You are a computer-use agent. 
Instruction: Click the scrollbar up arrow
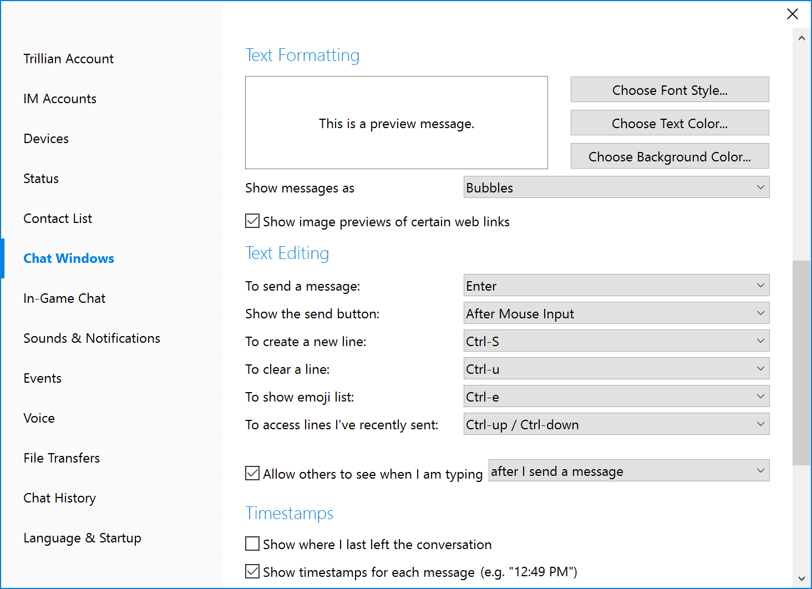pyautogui.click(x=801, y=38)
